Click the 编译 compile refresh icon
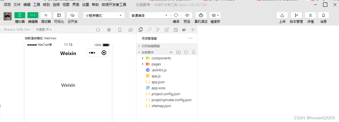Image resolution: width=339 pixels, height=122 pixels. (x=176, y=15)
